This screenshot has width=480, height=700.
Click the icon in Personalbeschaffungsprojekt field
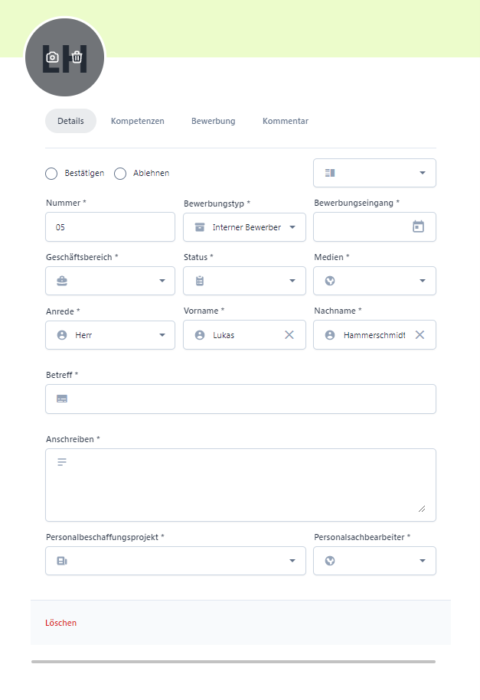click(x=62, y=561)
